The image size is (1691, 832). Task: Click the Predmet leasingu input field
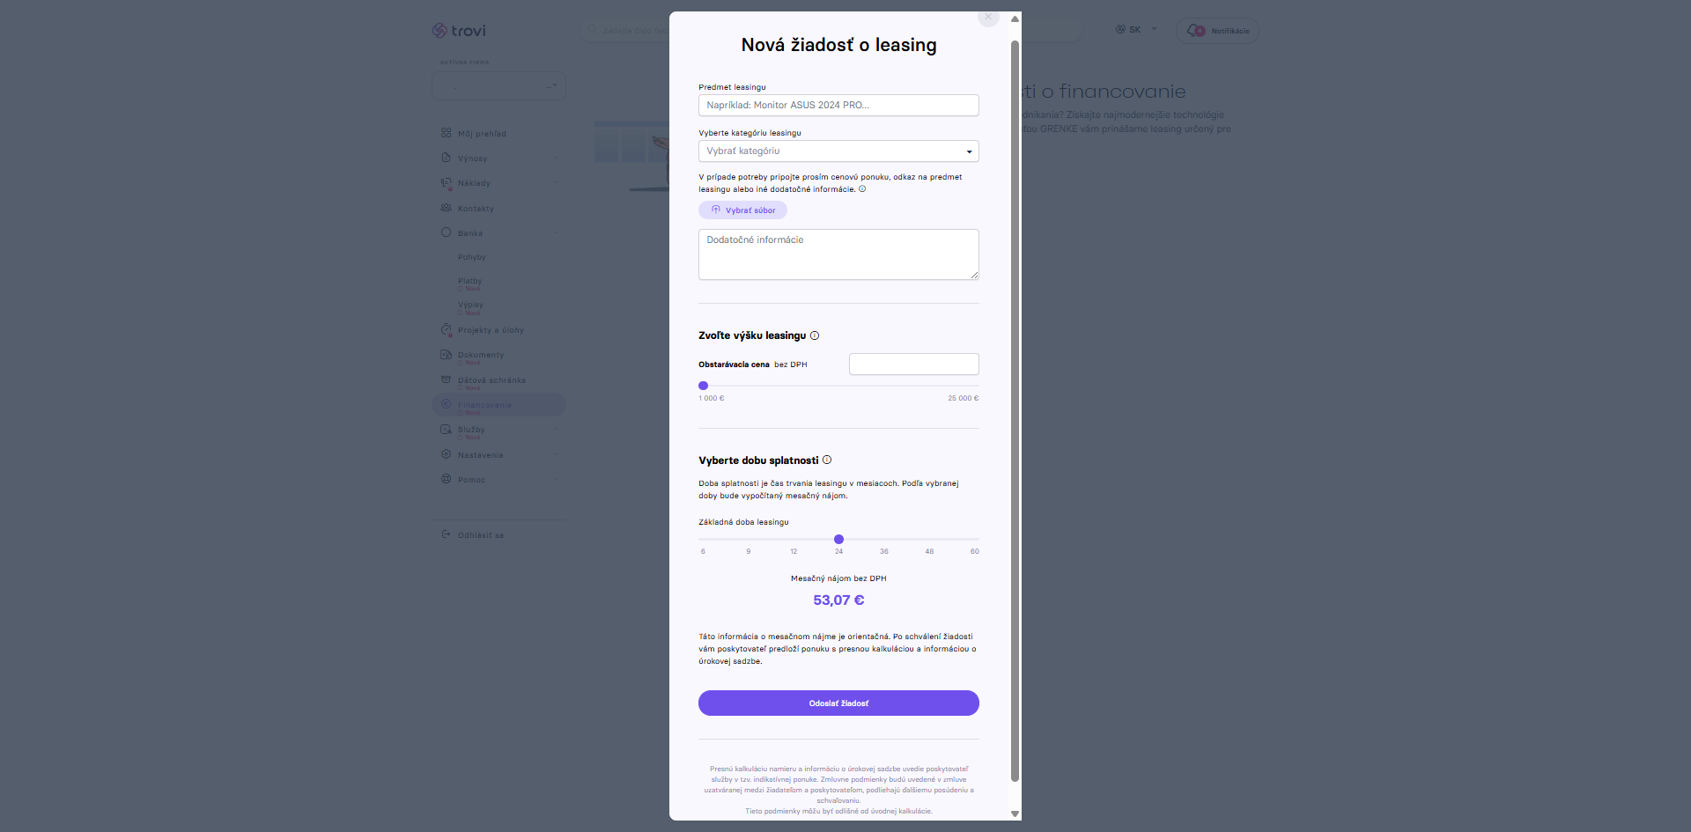tap(838, 105)
